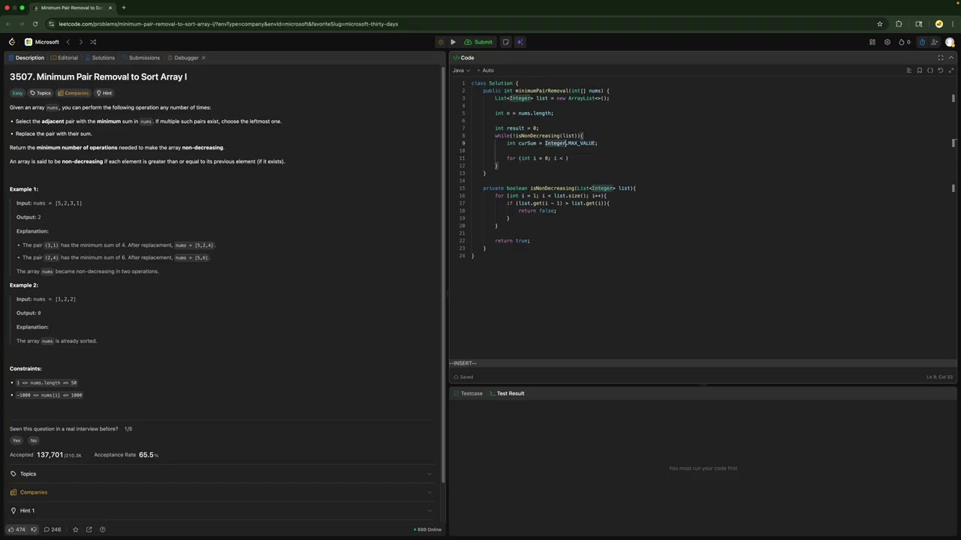Expand editor with diagonal arrows icon
Viewport: 961px width, 540px height.
coord(951,70)
